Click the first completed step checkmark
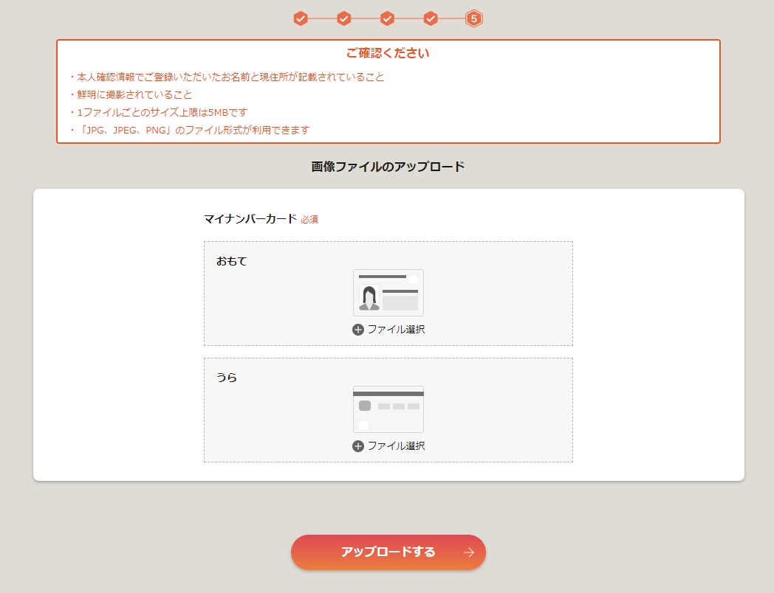 point(300,18)
